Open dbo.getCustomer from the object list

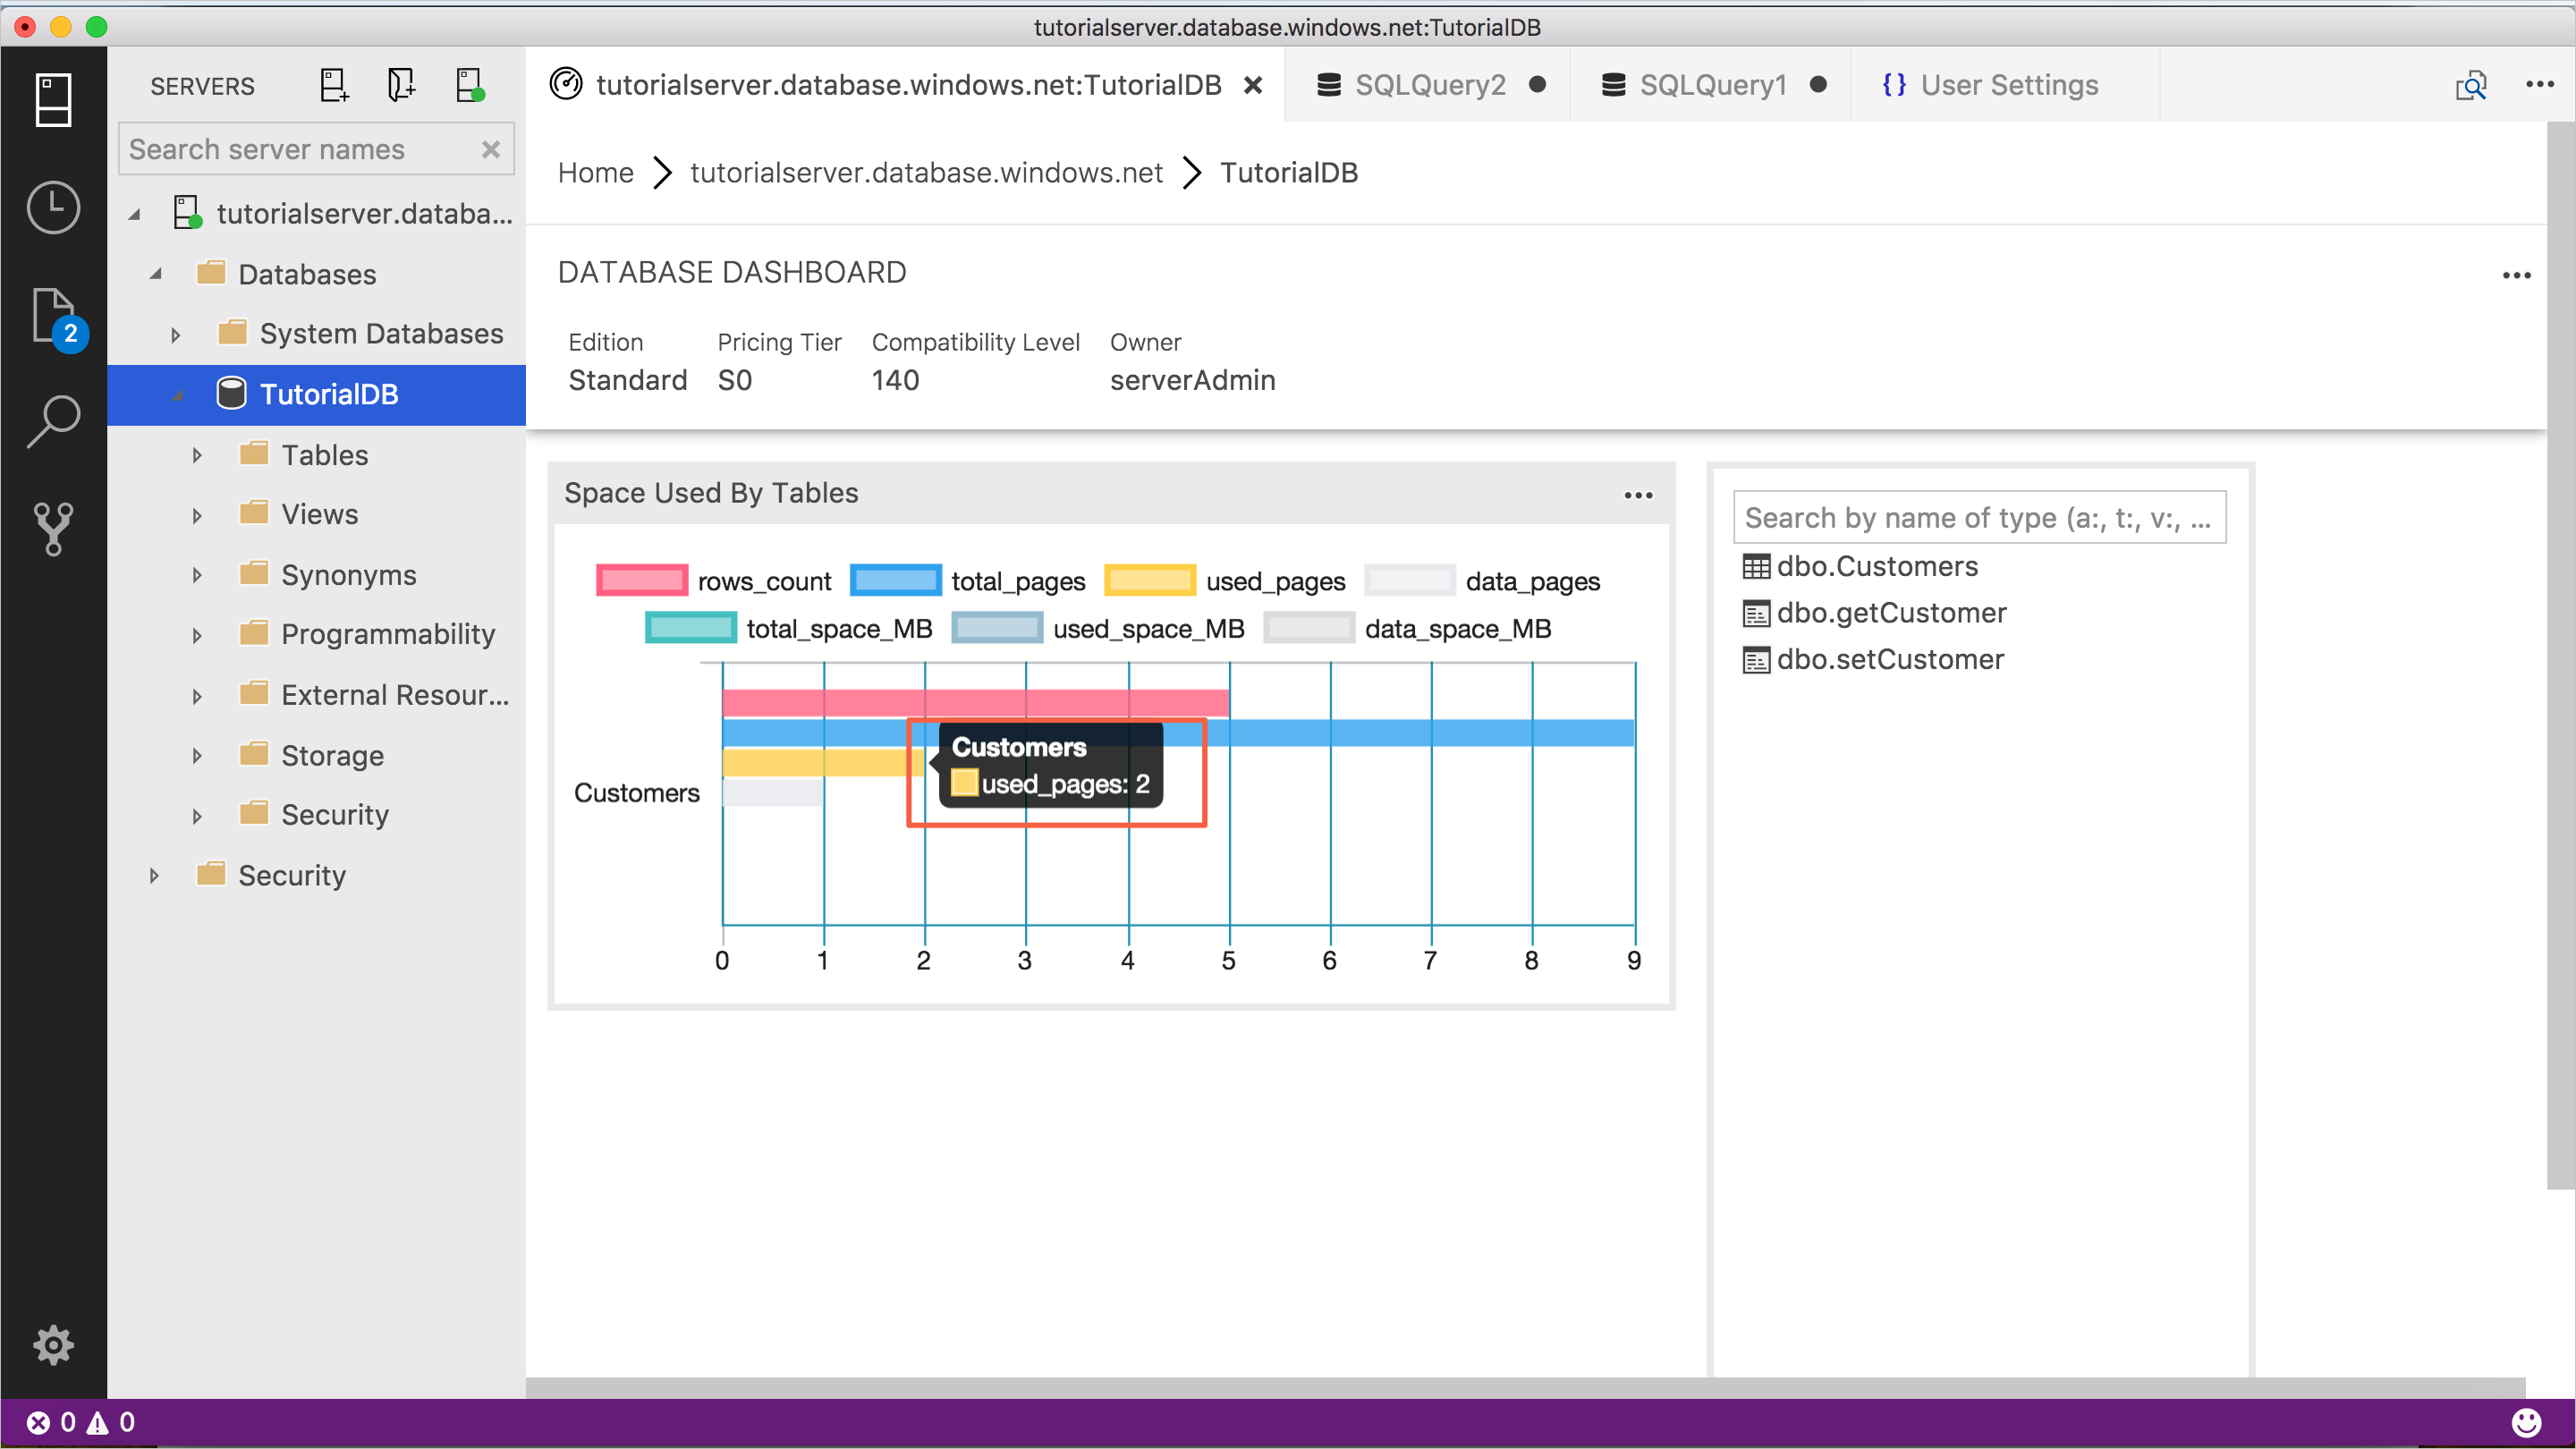[x=1890, y=613]
